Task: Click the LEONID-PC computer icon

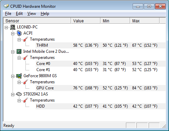Action: coord(13,27)
